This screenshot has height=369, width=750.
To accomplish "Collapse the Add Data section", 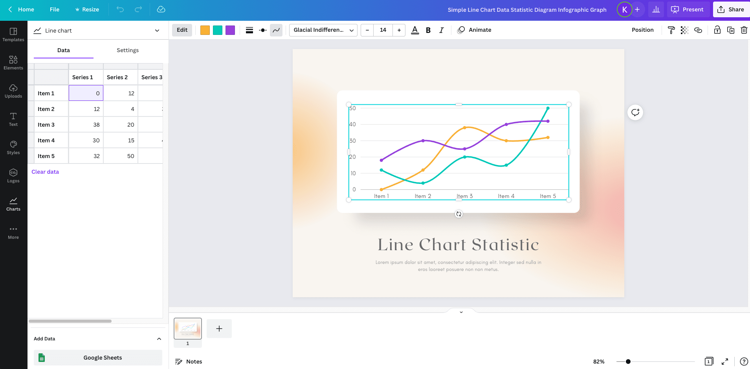I will click(159, 339).
